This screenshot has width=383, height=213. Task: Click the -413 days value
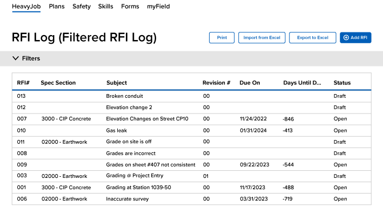click(x=287, y=131)
